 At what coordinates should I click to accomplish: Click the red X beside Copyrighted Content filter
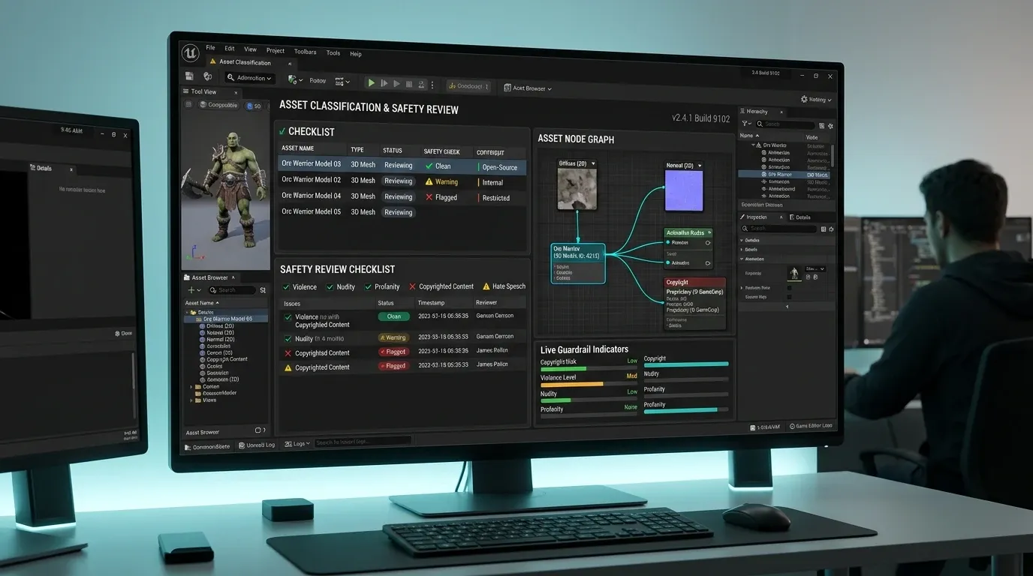click(x=412, y=286)
